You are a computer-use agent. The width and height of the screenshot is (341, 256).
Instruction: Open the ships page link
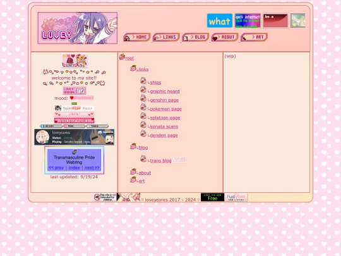[155, 83]
